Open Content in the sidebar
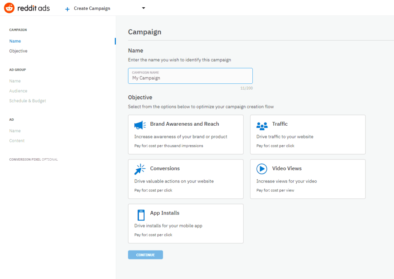Screen dimensions: 394x279 (17, 141)
